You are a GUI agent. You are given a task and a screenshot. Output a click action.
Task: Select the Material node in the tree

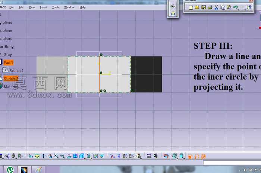[x=11, y=87]
